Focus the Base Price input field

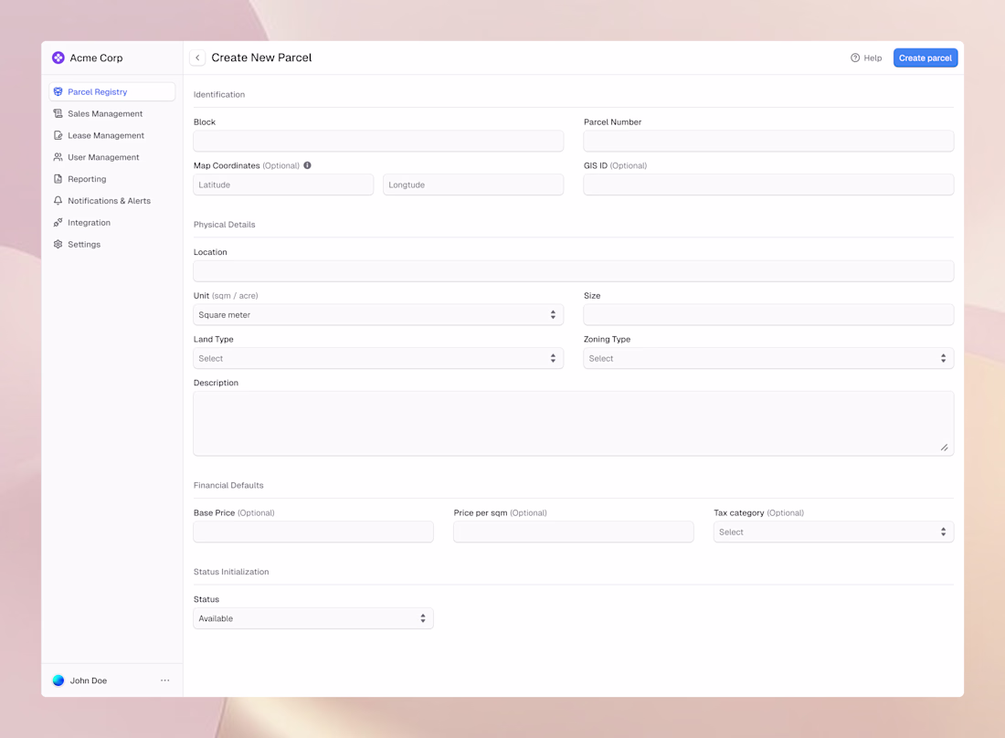click(x=313, y=532)
